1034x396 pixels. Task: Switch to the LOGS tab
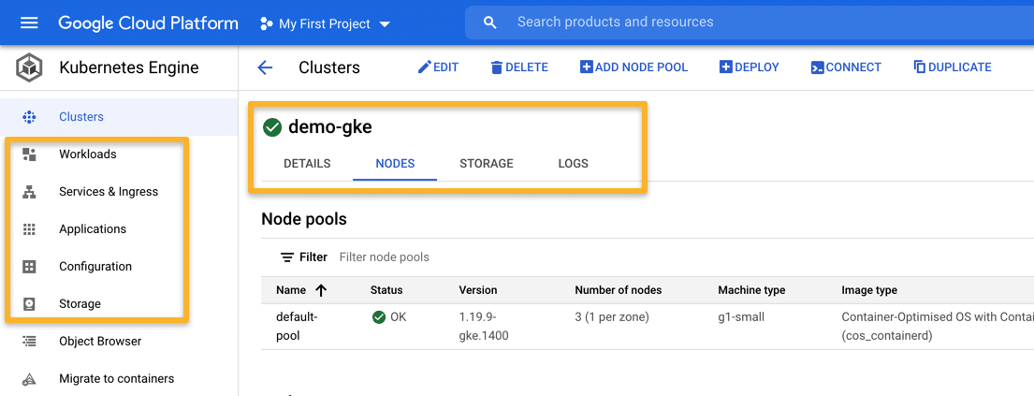pos(573,164)
